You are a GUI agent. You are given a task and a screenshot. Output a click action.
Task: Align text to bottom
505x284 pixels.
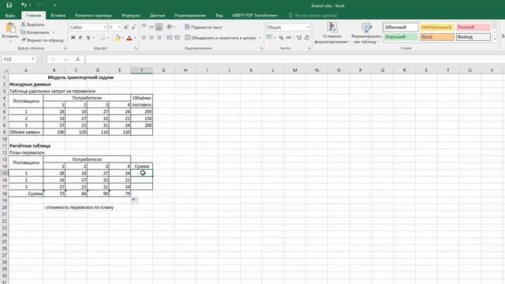tap(159, 27)
